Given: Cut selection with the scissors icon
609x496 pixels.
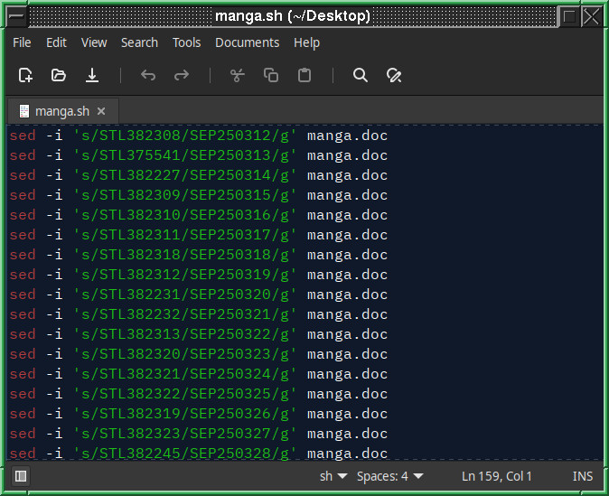Looking at the screenshot, I should pos(238,75).
